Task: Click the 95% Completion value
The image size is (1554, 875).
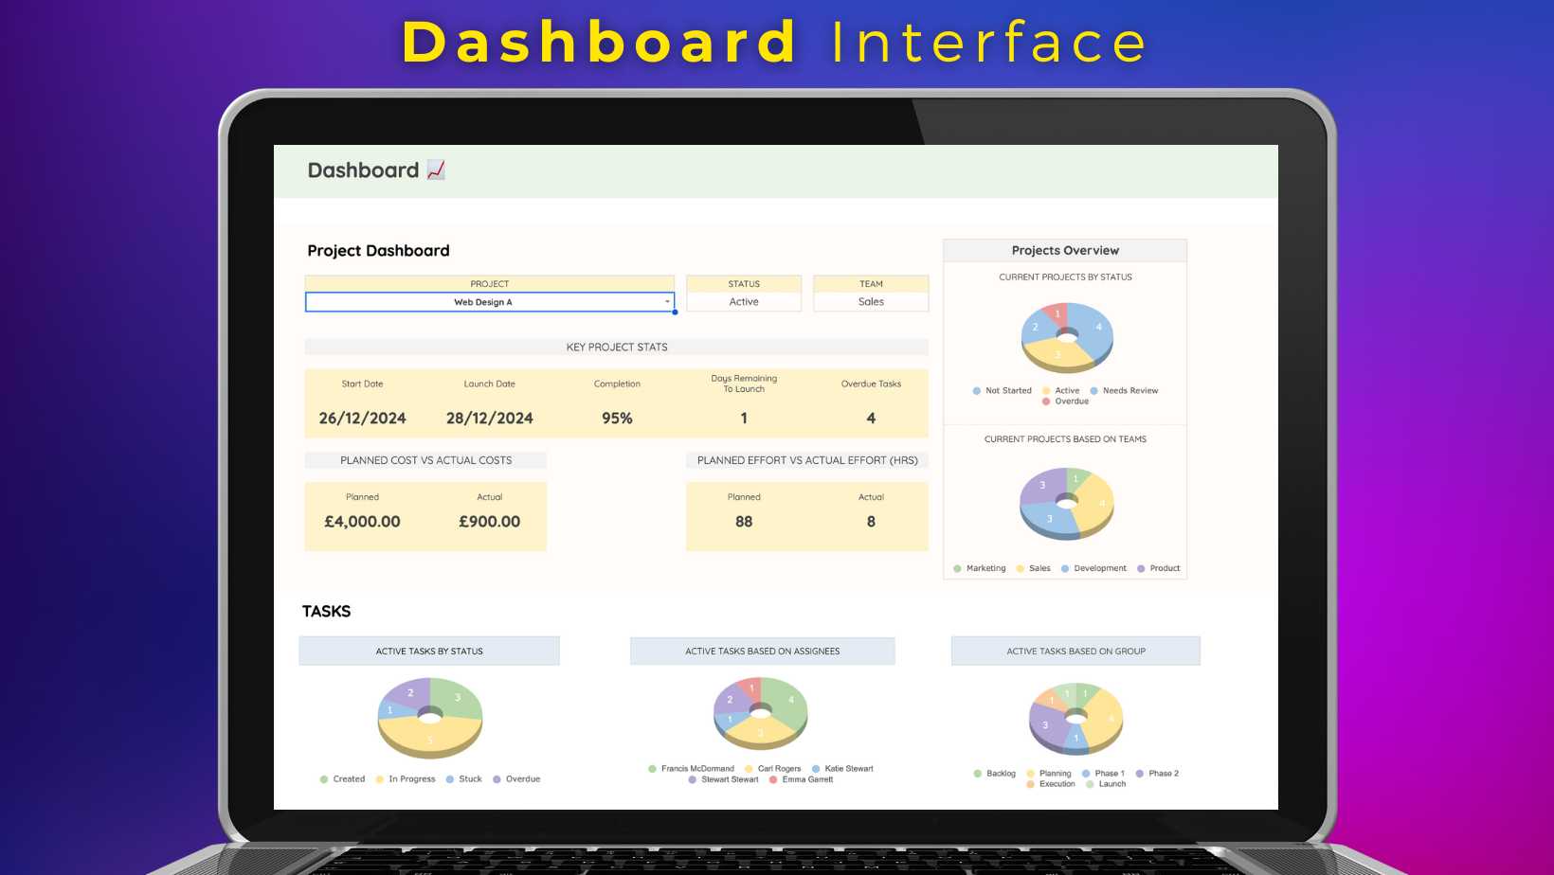Action: click(617, 419)
